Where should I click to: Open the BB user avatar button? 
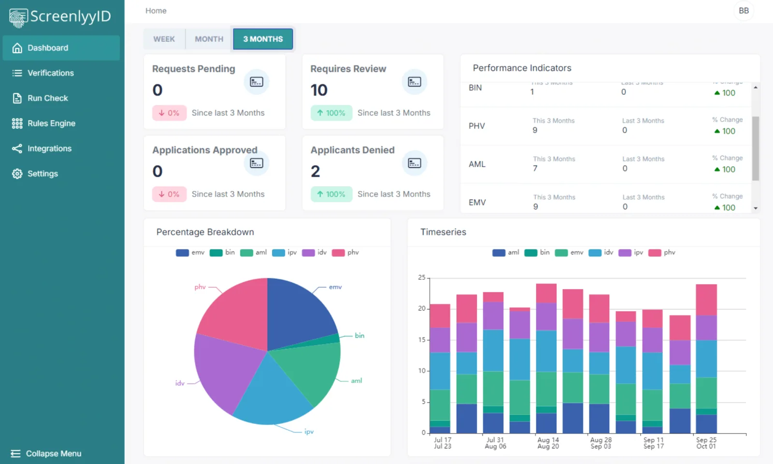pos(744,11)
